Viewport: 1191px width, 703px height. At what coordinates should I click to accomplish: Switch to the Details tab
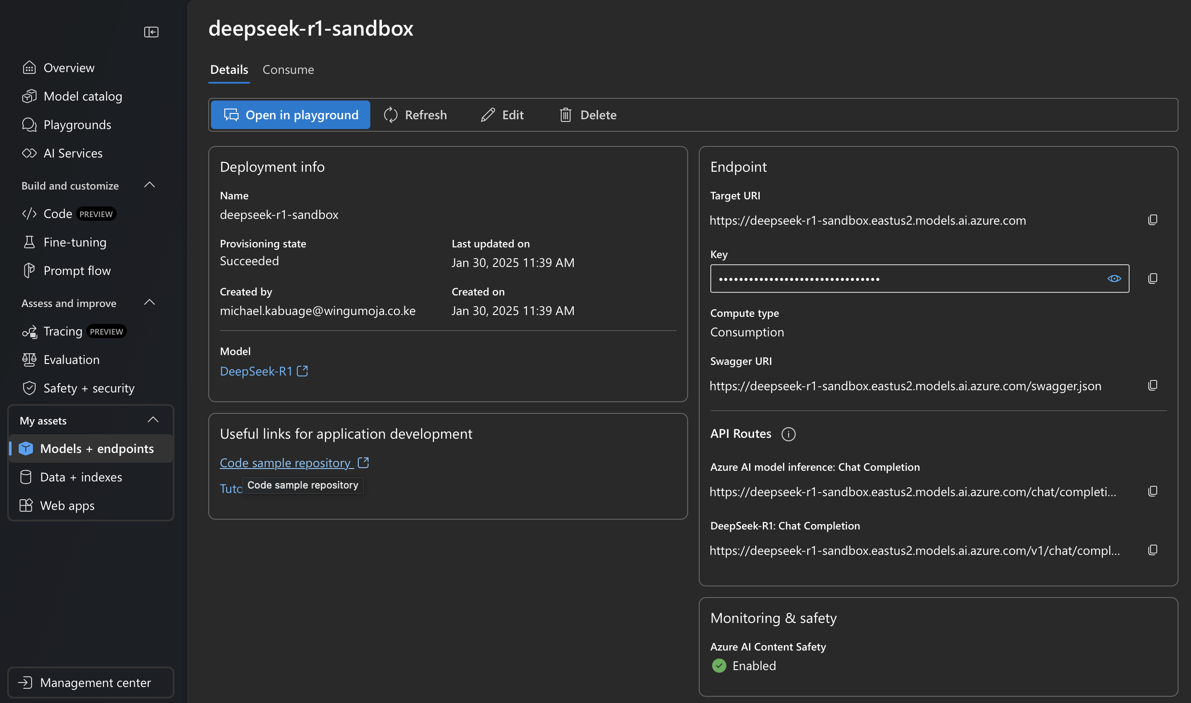[229, 70]
